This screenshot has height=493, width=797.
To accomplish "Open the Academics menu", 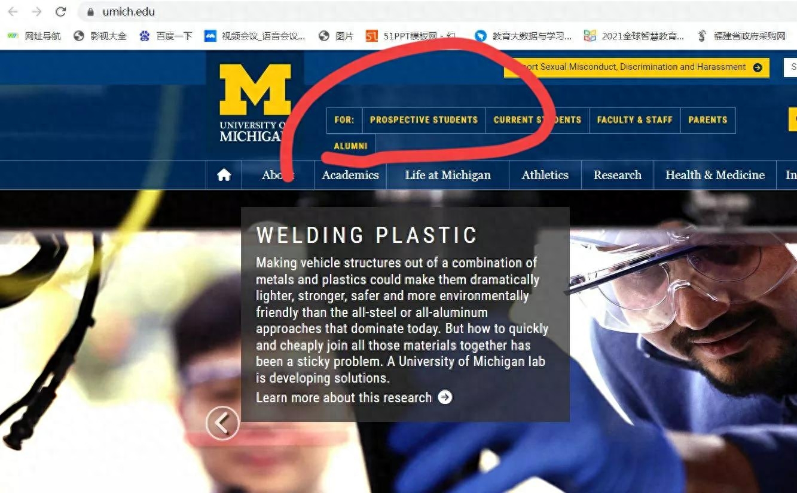I will (350, 175).
